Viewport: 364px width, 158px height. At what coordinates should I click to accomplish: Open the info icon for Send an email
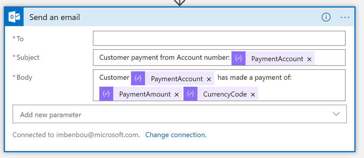pyautogui.click(x=326, y=17)
